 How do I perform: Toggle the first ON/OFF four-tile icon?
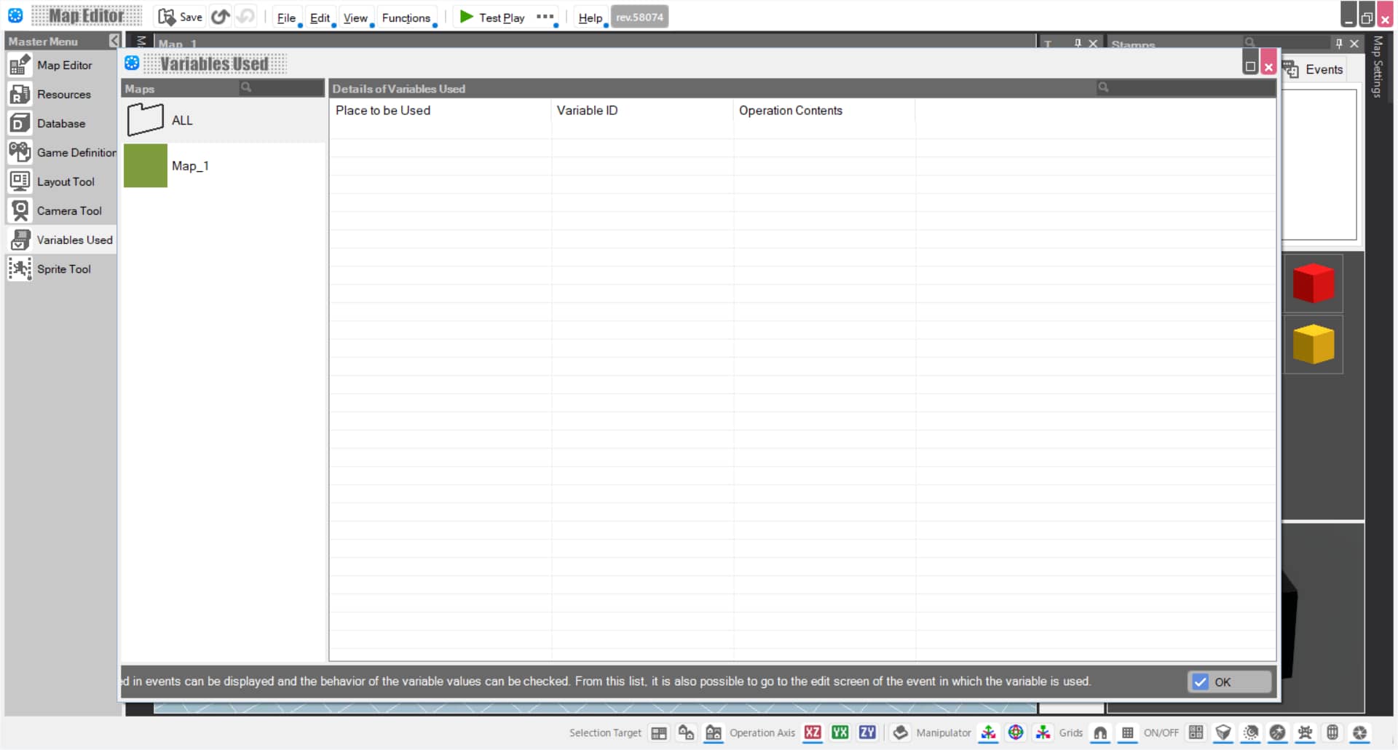[x=1196, y=733]
